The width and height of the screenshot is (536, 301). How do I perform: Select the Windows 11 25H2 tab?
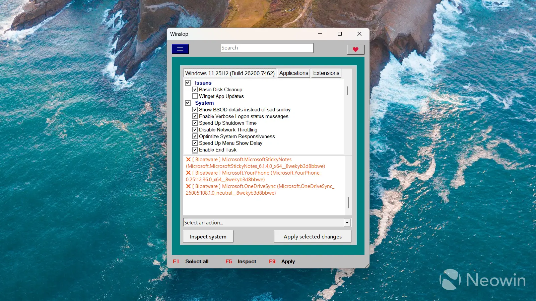click(x=229, y=73)
